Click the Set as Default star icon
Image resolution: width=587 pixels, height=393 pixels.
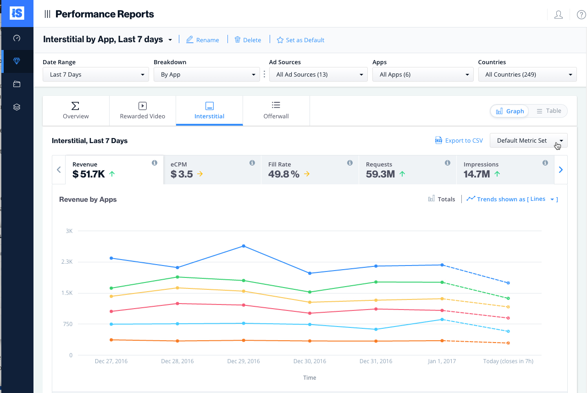280,40
